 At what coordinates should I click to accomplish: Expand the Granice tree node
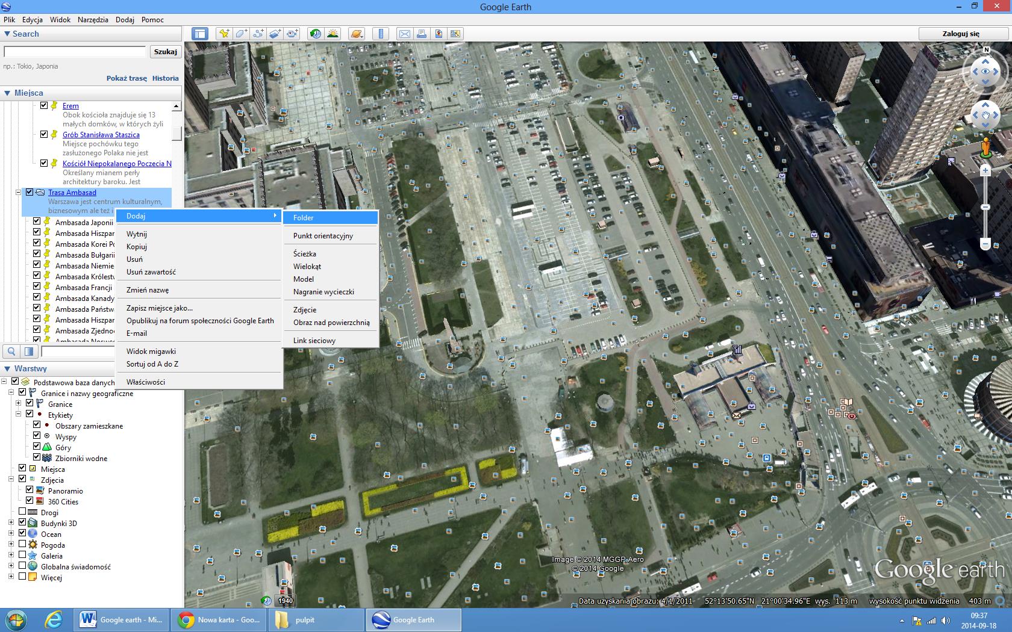point(19,403)
